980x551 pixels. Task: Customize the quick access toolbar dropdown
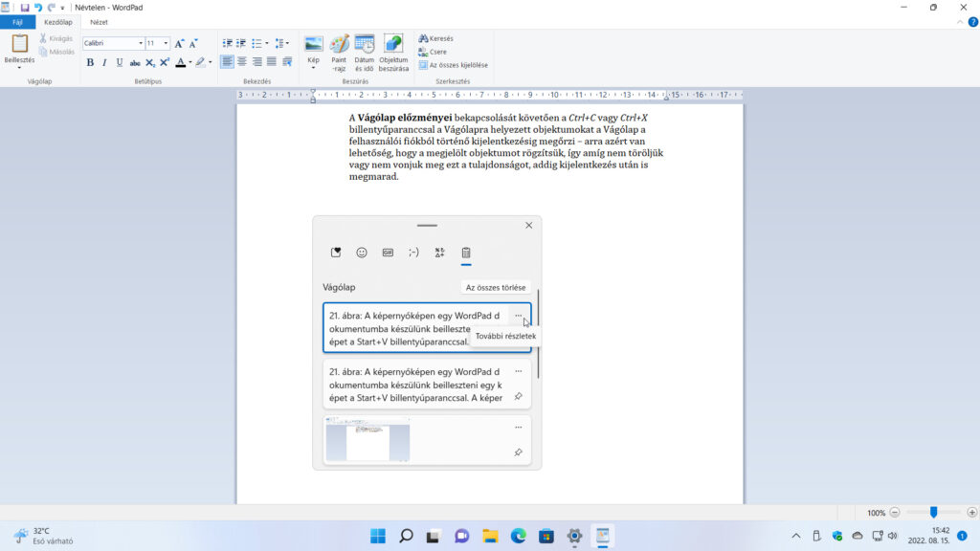(62, 8)
